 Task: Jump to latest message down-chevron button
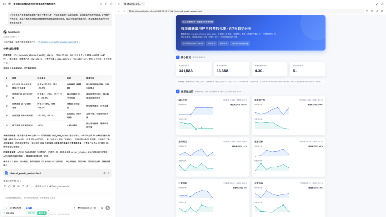click(57, 188)
